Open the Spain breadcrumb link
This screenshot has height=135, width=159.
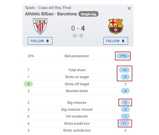click(30, 8)
